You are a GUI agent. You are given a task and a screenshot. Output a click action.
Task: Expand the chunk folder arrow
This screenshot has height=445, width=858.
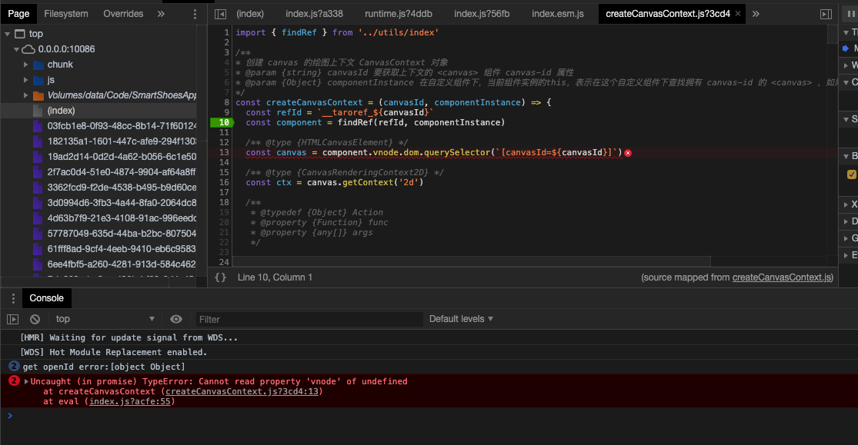point(25,65)
